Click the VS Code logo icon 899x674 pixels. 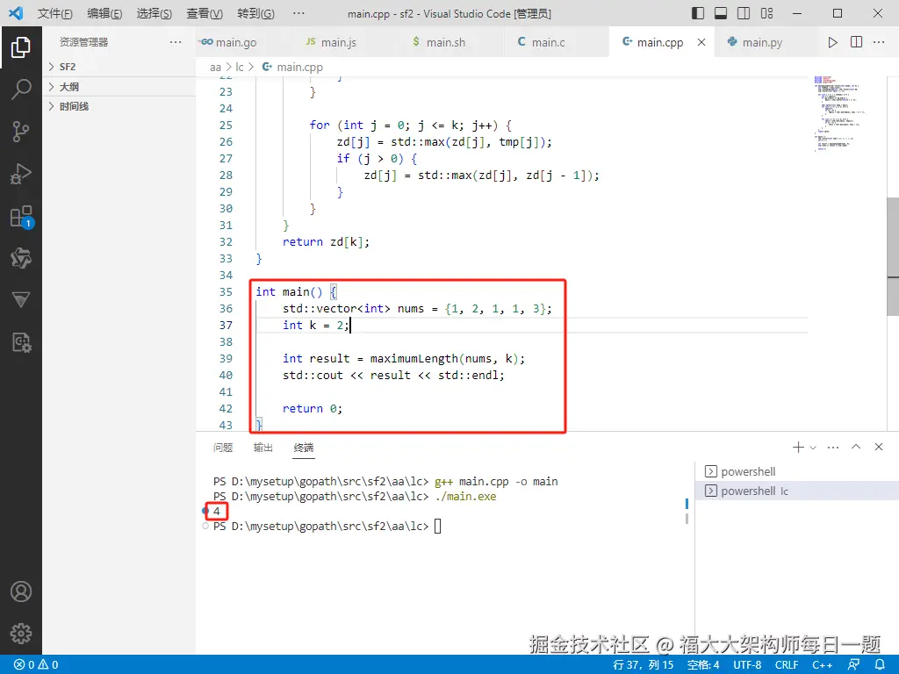point(16,13)
